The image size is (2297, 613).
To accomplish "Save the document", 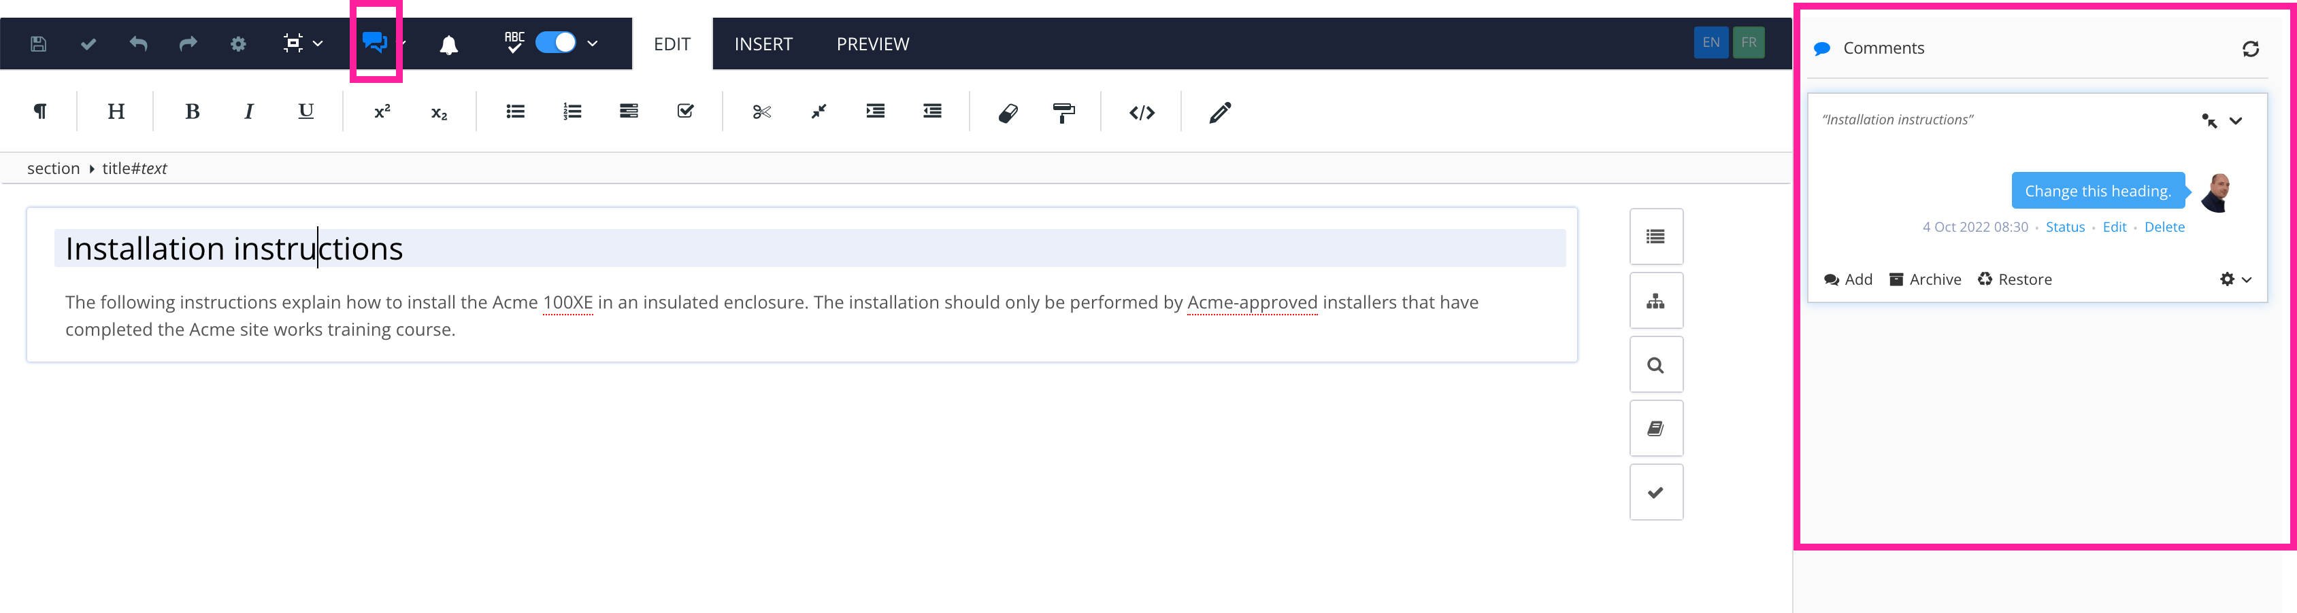I will tap(38, 42).
